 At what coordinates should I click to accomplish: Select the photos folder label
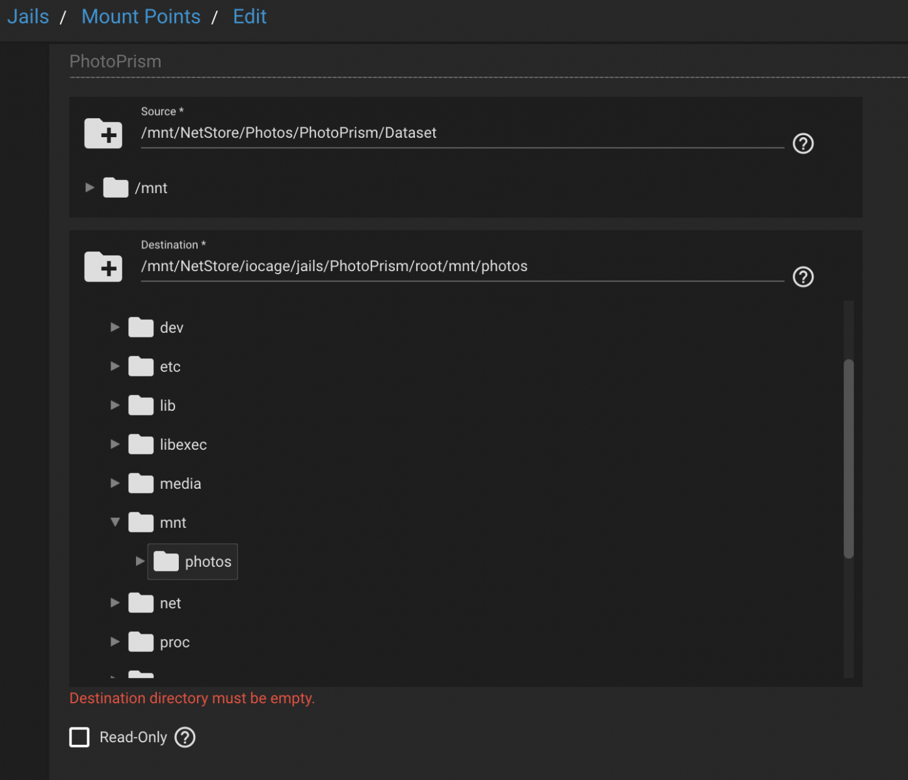point(208,562)
